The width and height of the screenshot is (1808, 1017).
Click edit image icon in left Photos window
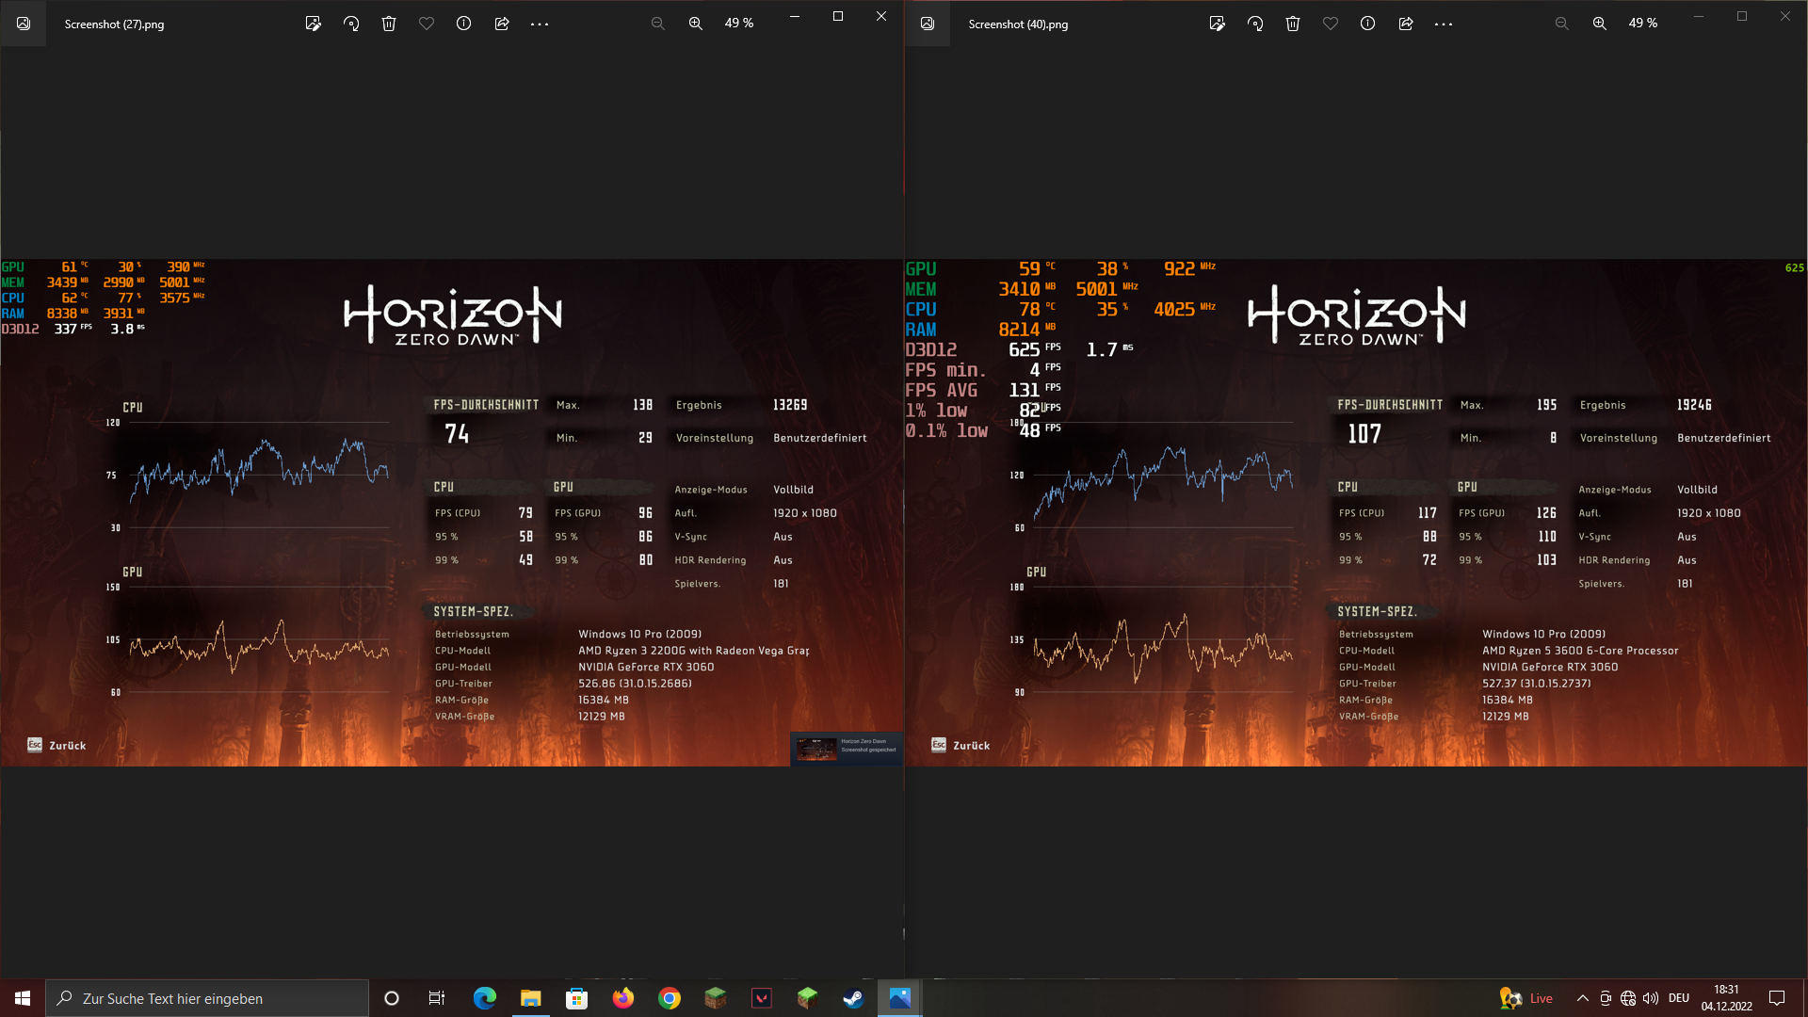pos(314,24)
